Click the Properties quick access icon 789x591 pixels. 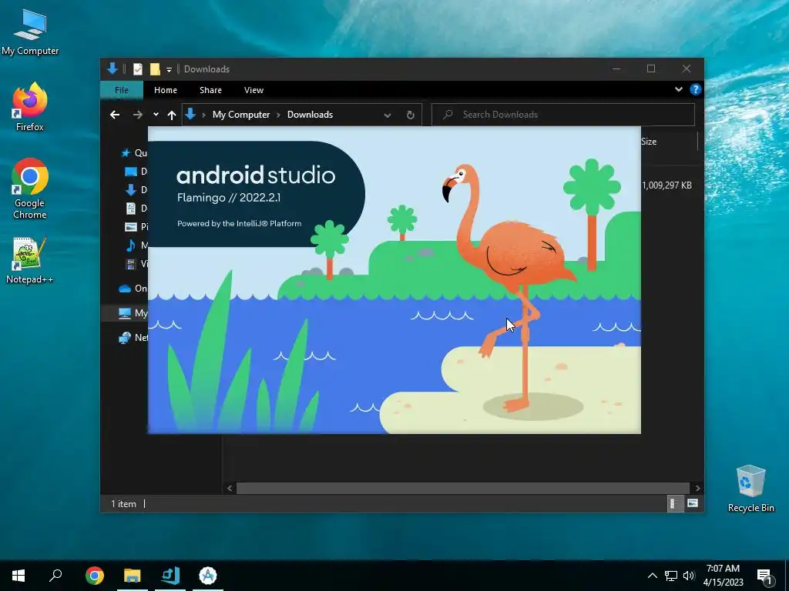point(138,68)
